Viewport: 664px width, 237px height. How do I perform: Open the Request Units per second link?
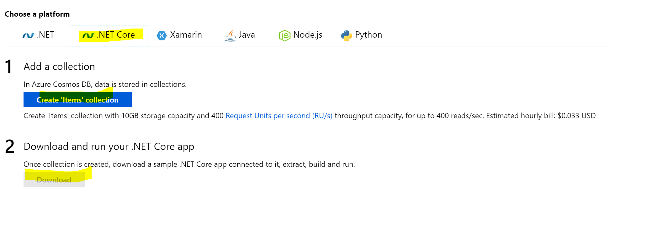[x=279, y=116]
